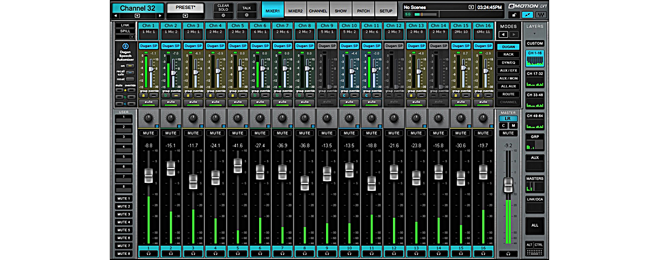This screenshot has height=260, width=659.
Task: Solo channel 4 with headphone icon
Action: (215, 254)
